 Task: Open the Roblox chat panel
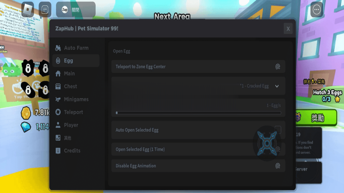[45, 10]
